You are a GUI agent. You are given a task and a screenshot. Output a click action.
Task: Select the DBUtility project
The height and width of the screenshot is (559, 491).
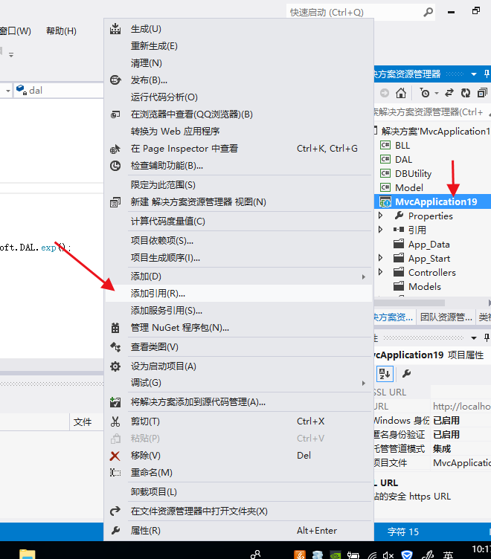point(413,173)
